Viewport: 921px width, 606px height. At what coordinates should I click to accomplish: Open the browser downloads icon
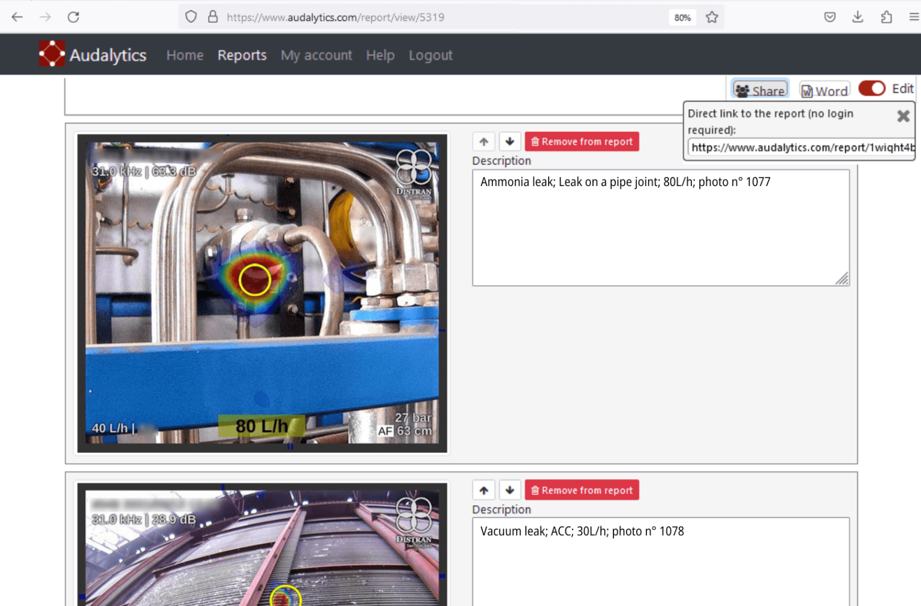click(857, 17)
